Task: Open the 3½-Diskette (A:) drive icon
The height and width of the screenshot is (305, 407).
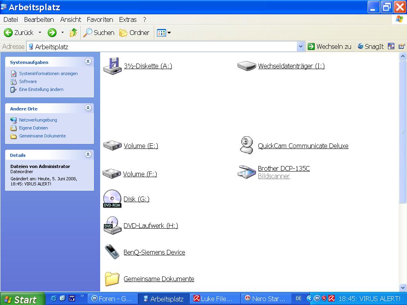Action: coord(112,66)
